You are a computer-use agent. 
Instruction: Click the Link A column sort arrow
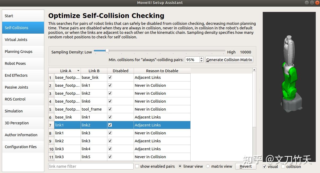click(x=78, y=71)
